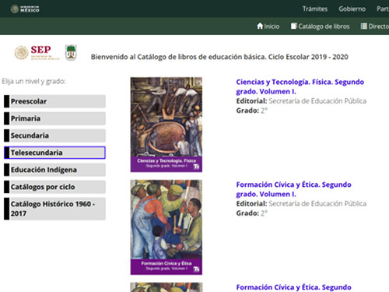Open the Trámites menu
The image size is (389, 292).
pos(315,9)
